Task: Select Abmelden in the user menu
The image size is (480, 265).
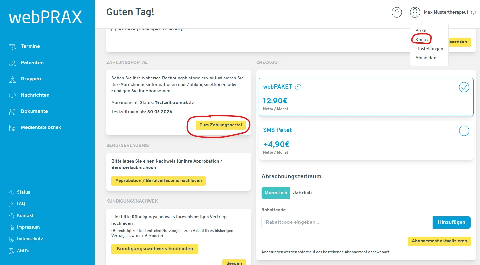Action: 425,58
